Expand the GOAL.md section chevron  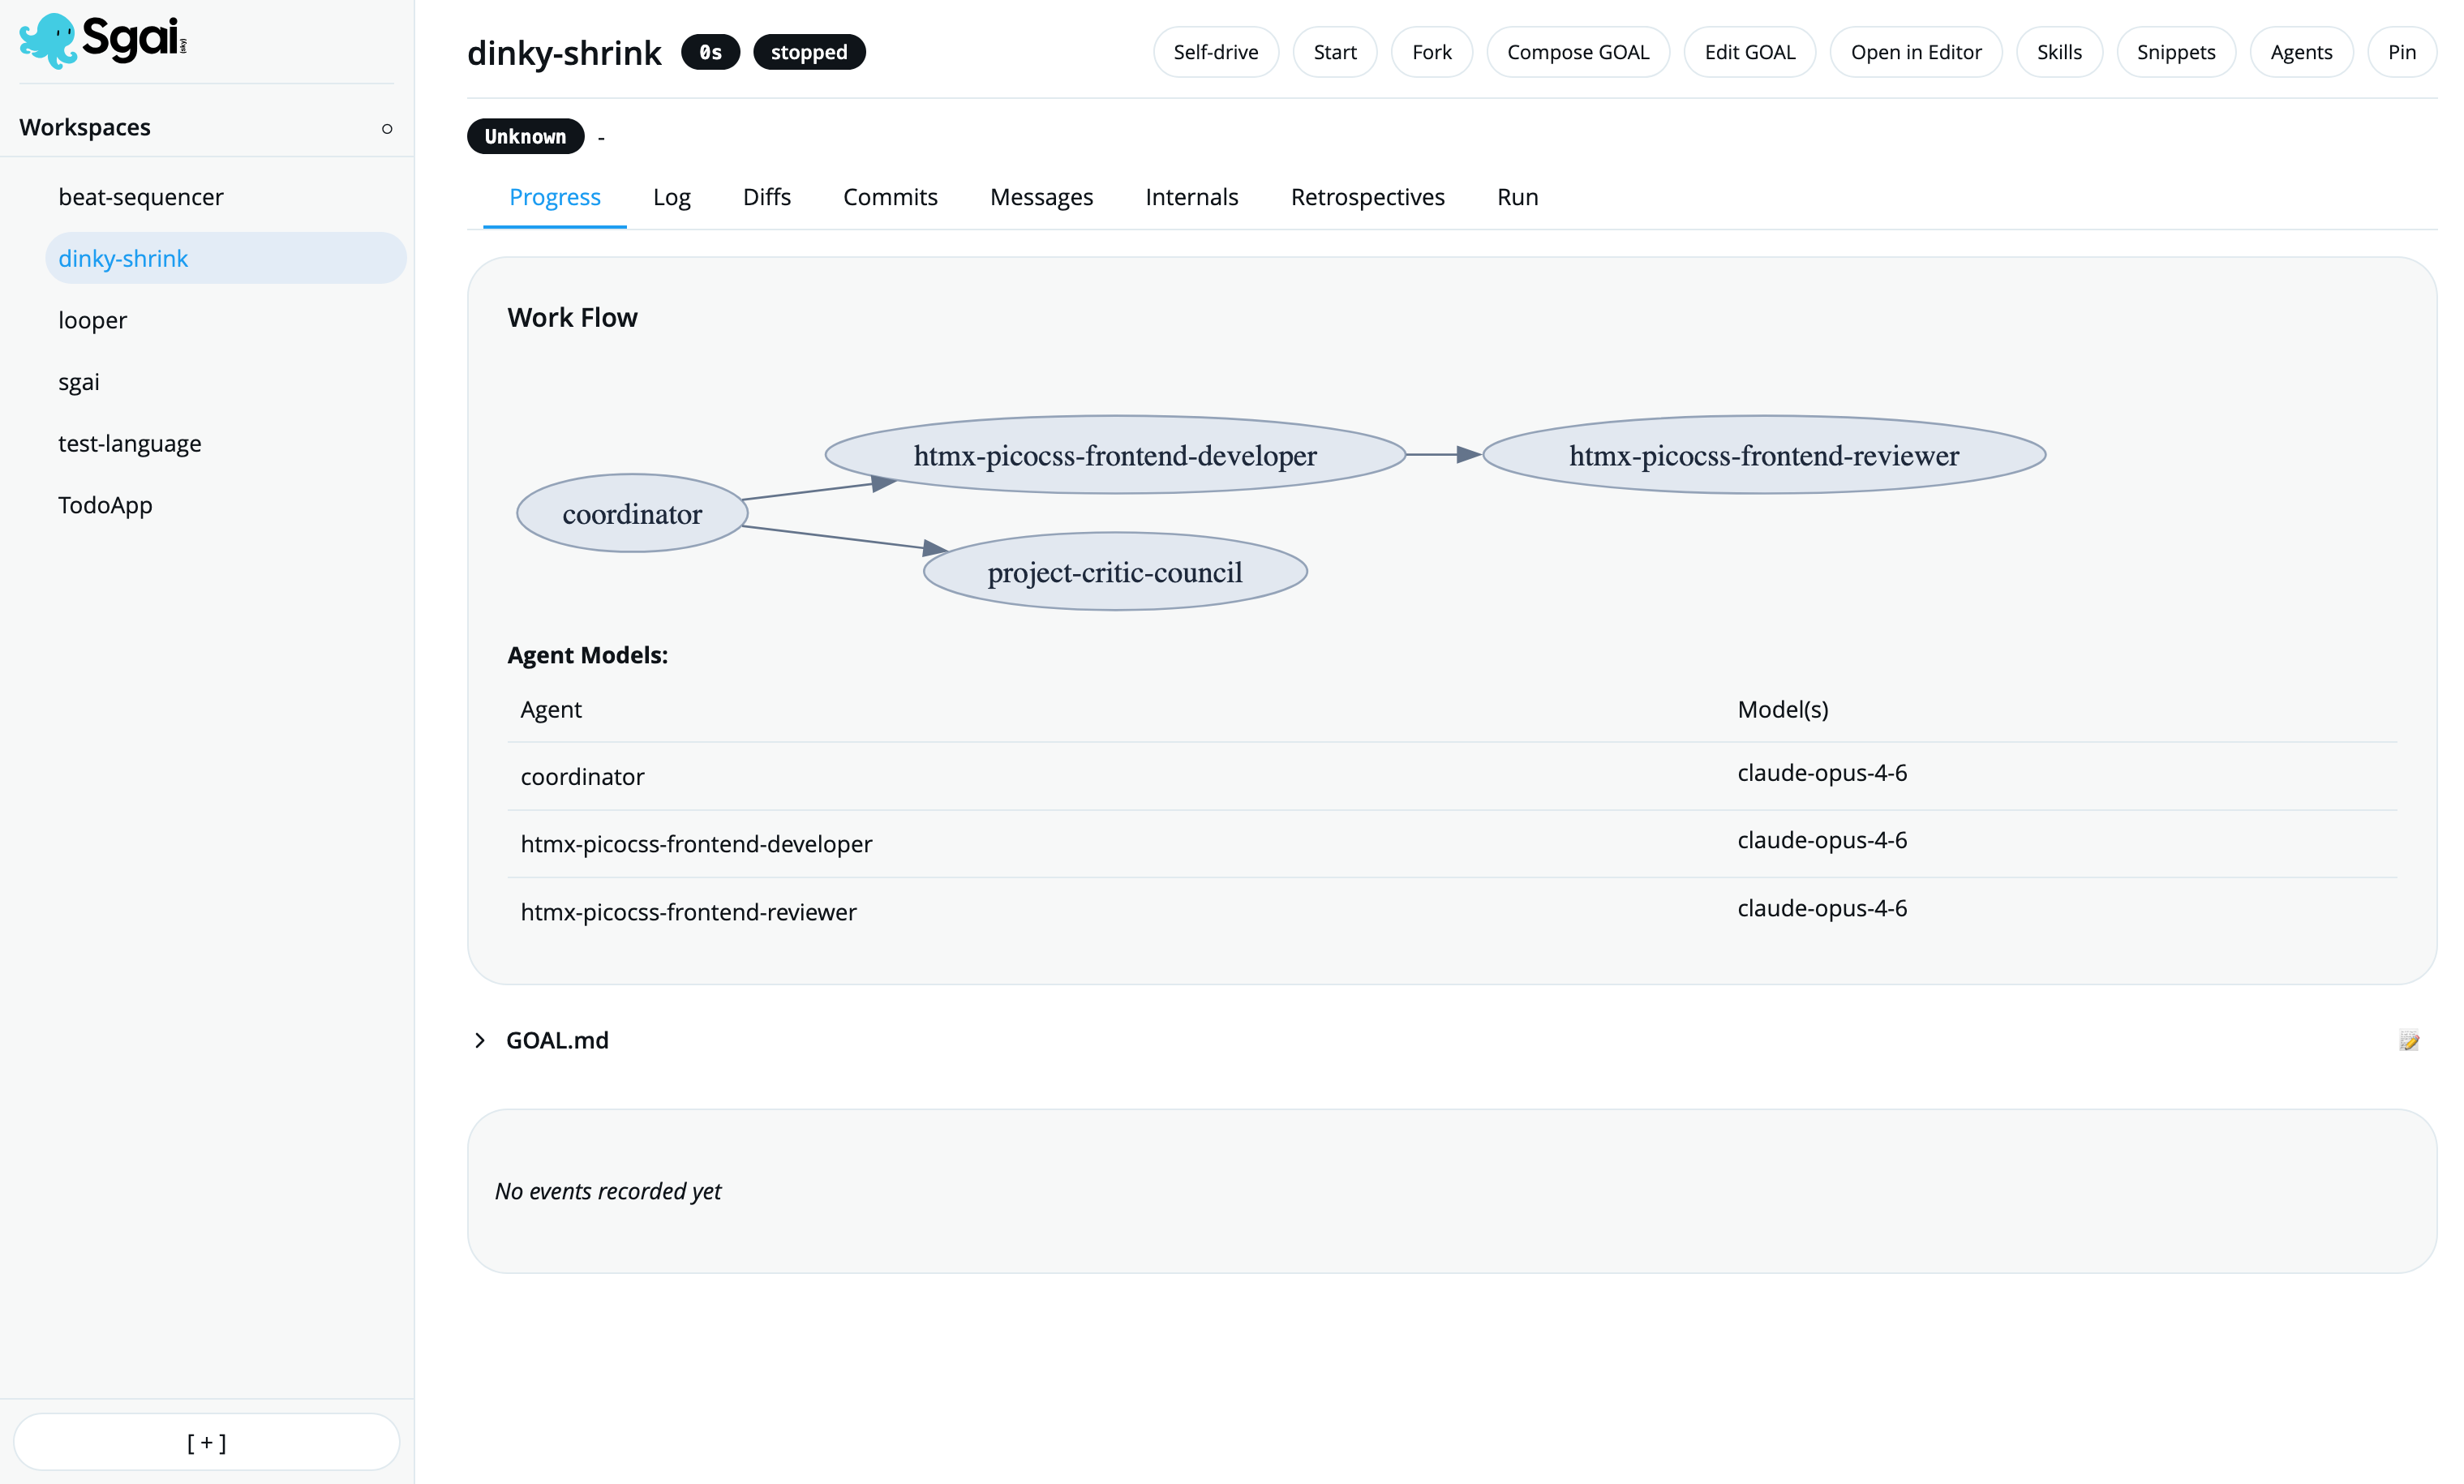(480, 1040)
